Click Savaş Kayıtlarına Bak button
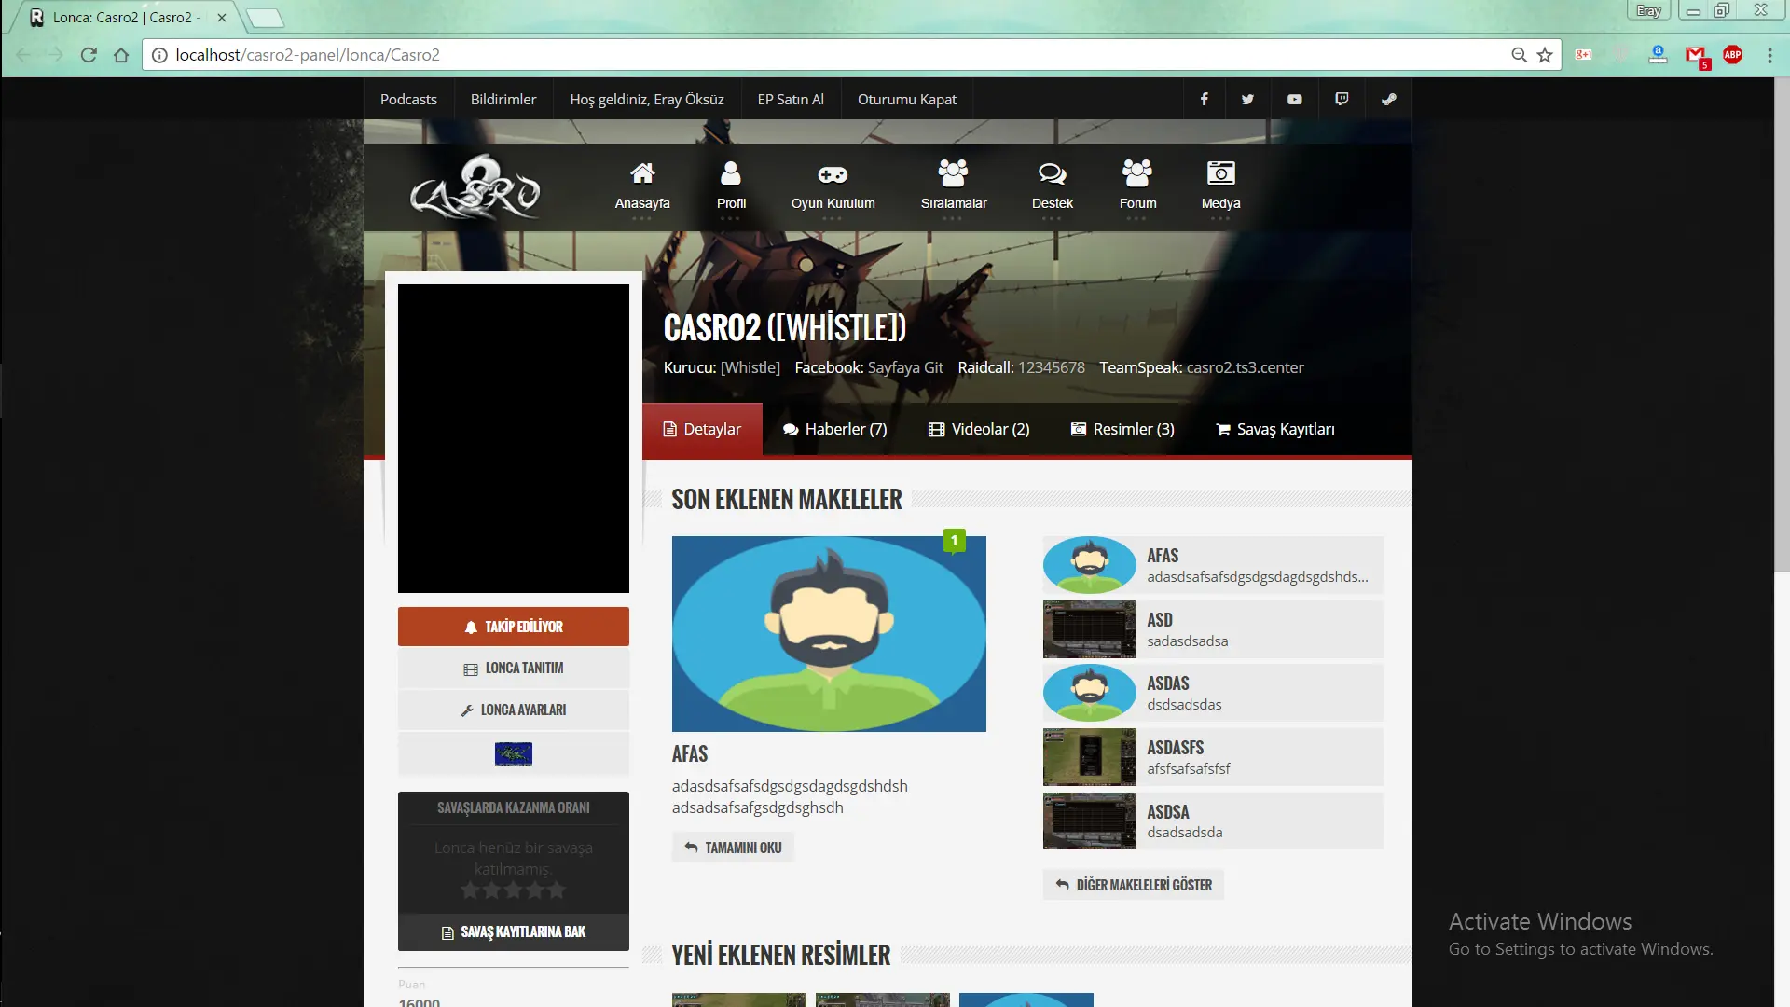 point(514,932)
